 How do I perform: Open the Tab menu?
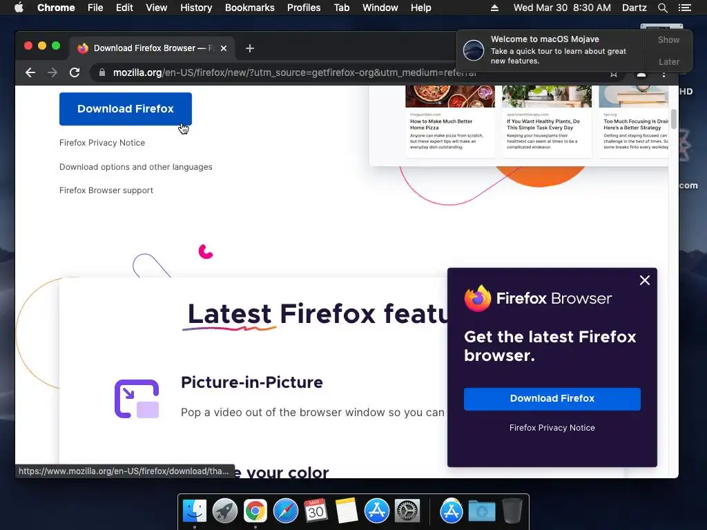[342, 8]
